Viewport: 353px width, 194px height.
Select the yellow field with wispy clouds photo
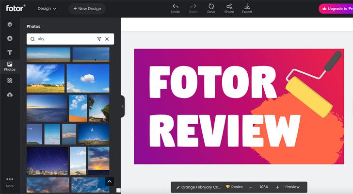click(x=46, y=78)
